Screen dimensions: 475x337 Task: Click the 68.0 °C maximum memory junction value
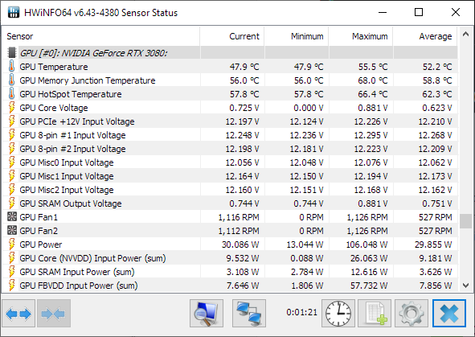click(373, 80)
